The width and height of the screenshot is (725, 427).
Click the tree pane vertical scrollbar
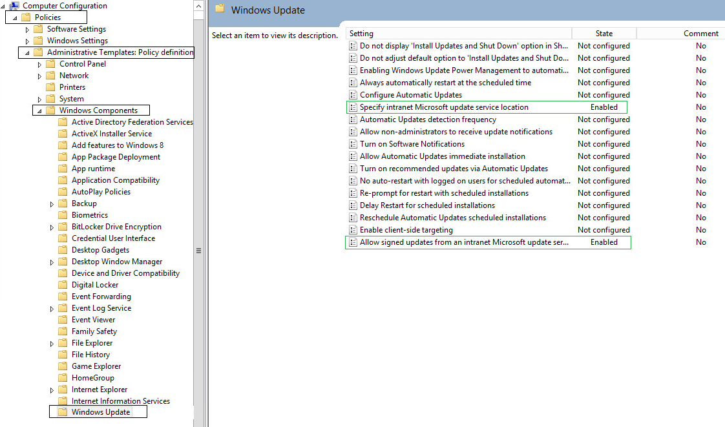(199, 250)
